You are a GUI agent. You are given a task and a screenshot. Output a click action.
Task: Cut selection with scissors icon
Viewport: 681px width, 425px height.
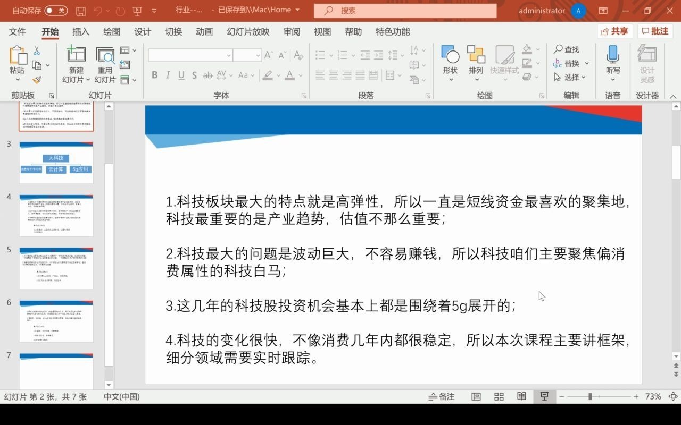point(37,50)
